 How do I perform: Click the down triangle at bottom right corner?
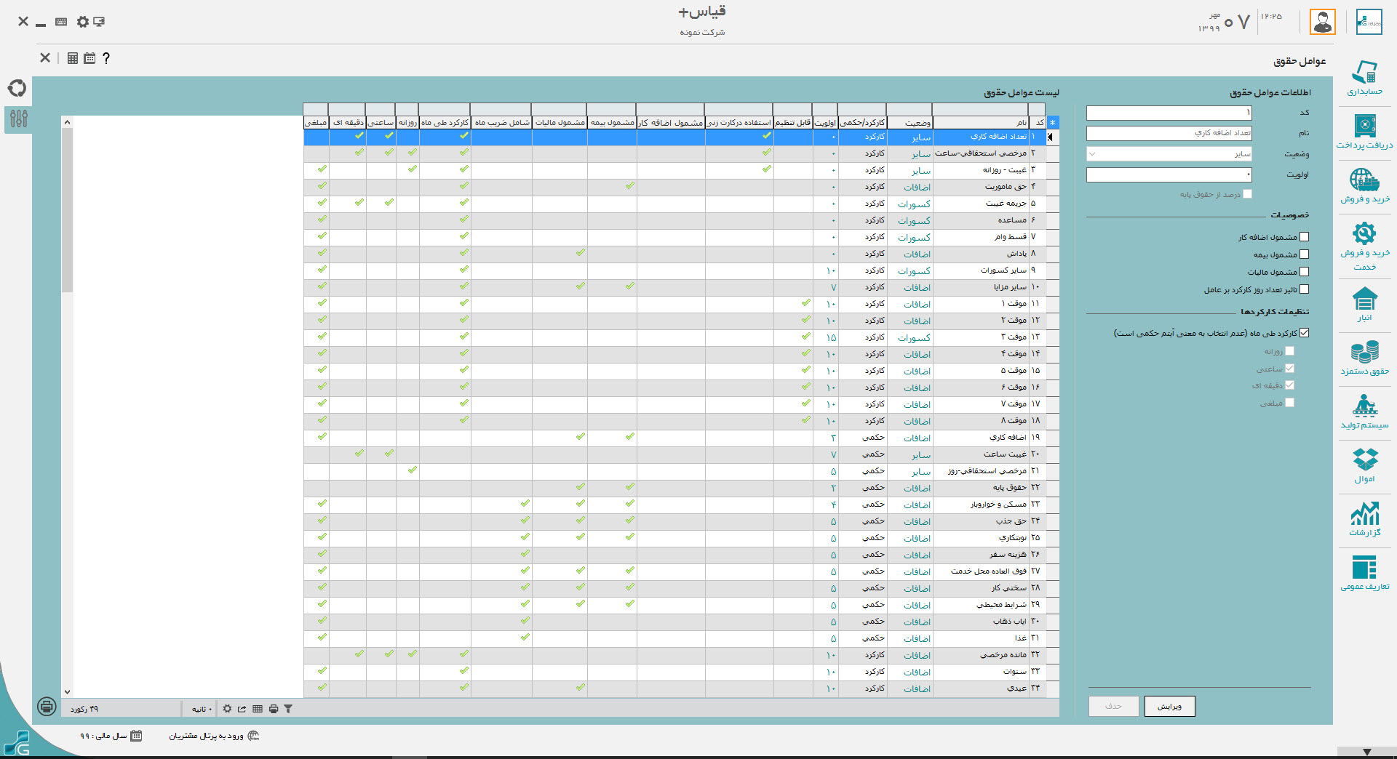1367,752
